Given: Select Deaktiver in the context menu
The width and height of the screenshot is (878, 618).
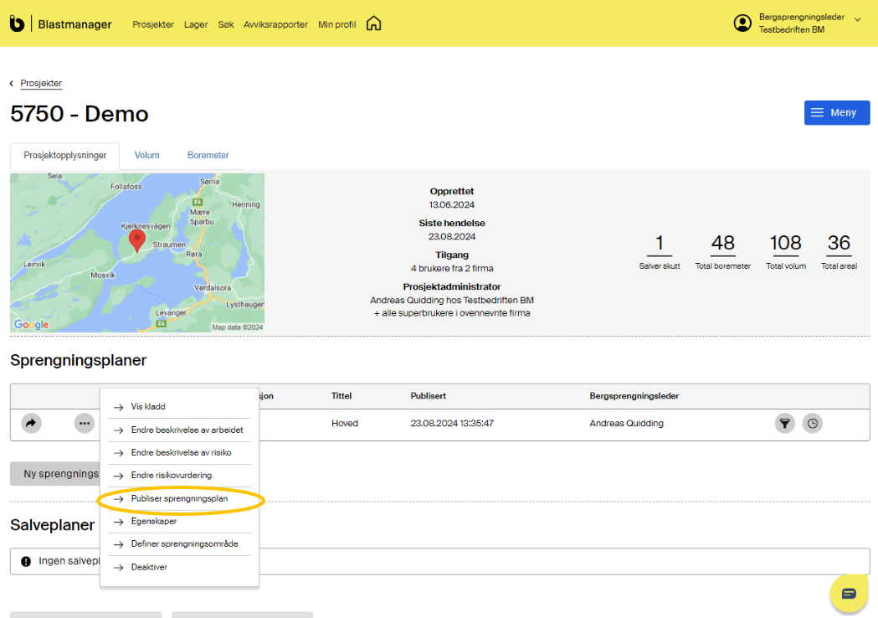Looking at the screenshot, I should click(149, 567).
